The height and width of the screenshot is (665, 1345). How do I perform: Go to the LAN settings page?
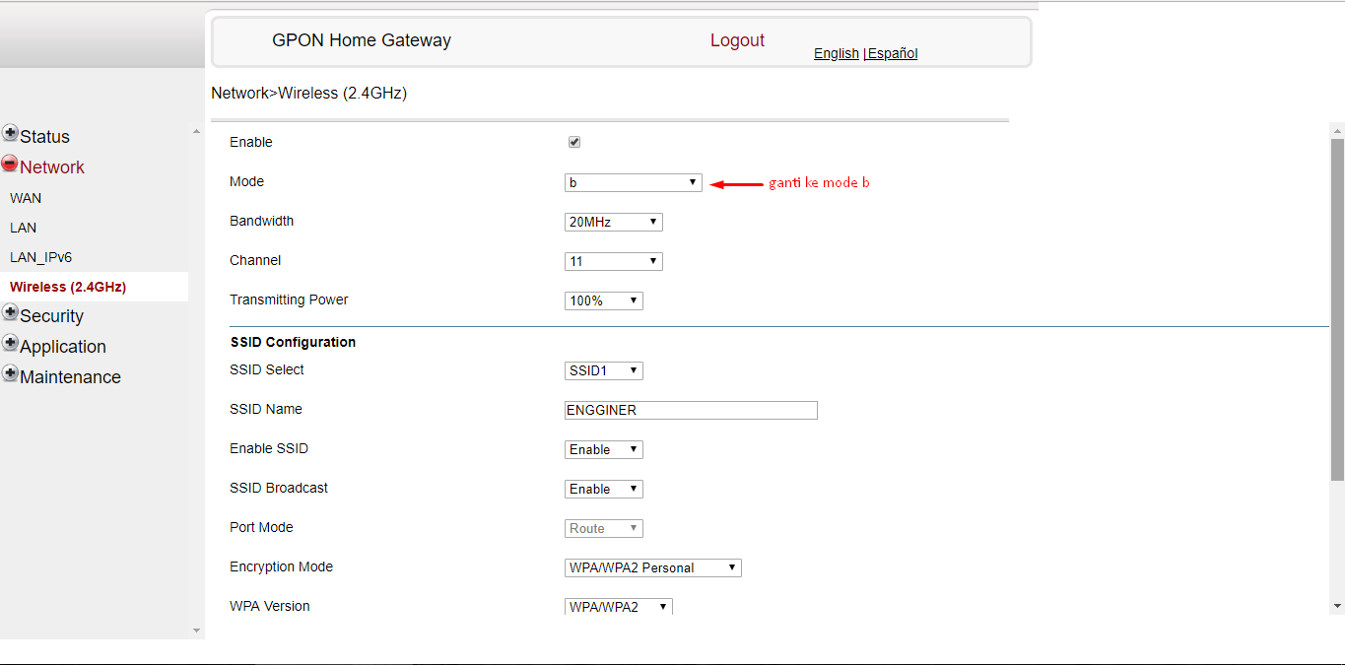coord(24,228)
